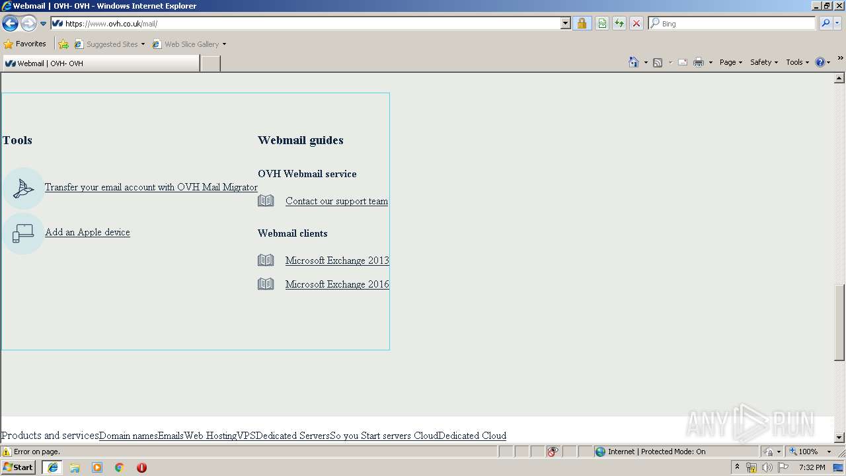Open the Page menu
Viewport: 846px width, 476px height.
point(730,62)
